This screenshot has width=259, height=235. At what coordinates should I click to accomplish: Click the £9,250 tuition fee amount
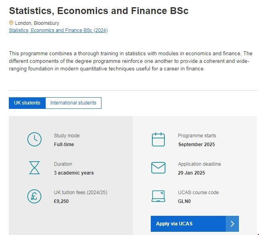click(61, 201)
